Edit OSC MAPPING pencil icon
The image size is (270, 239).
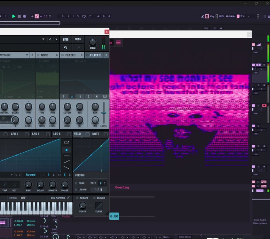(x=68, y=198)
